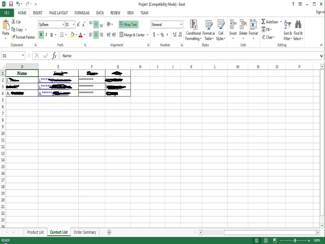Image resolution: width=325 pixels, height=244 pixels.
Task: Click the Decrease Decimal icon
Action: click(180, 35)
